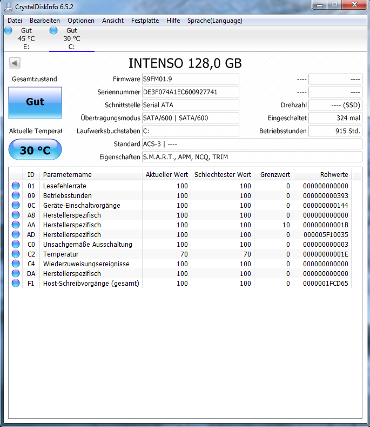
Task: Click the Eigenschaften field S.M.A.R.T., APM, NCQ, TRIM
Action: tap(252, 157)
